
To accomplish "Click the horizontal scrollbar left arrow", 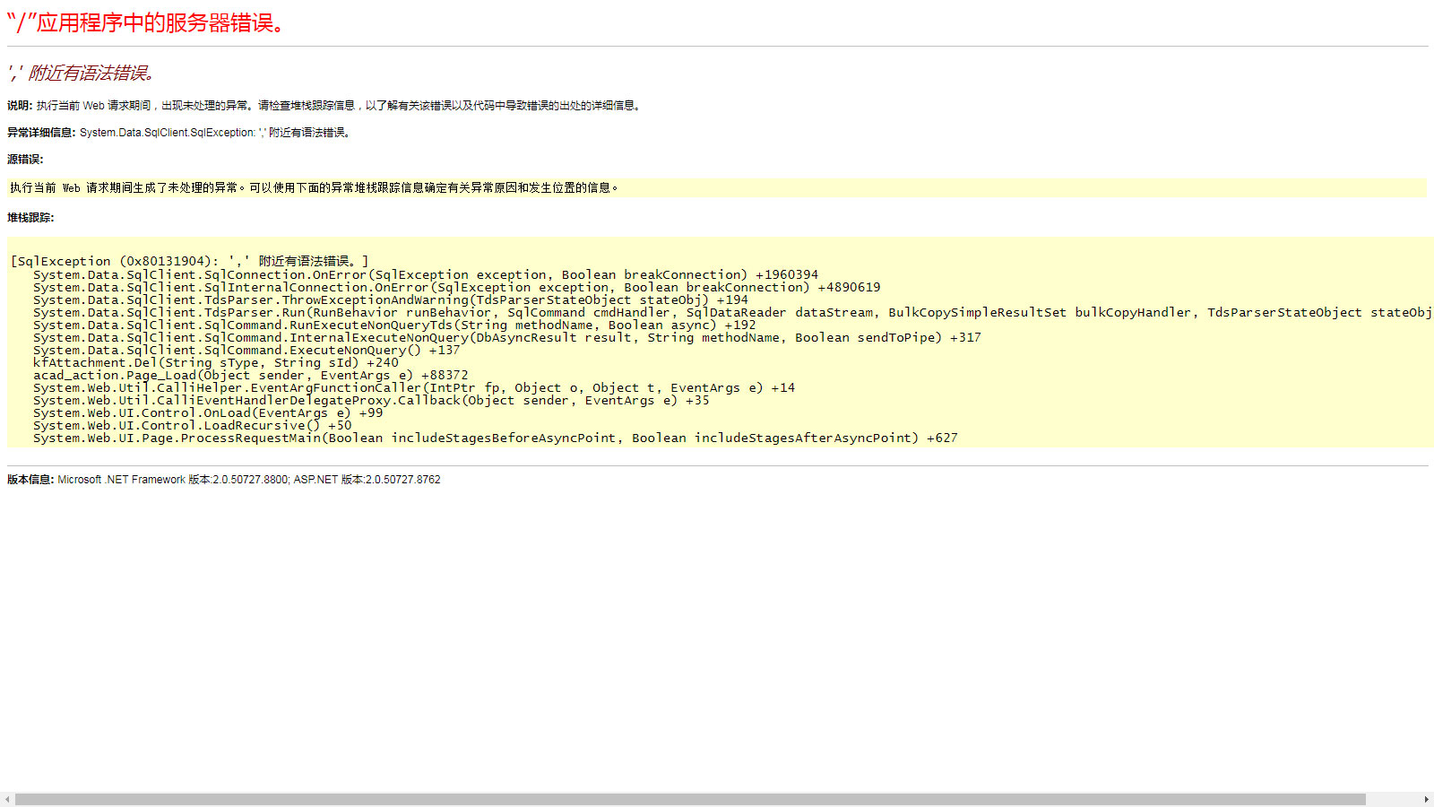I will tap(7, 799).
